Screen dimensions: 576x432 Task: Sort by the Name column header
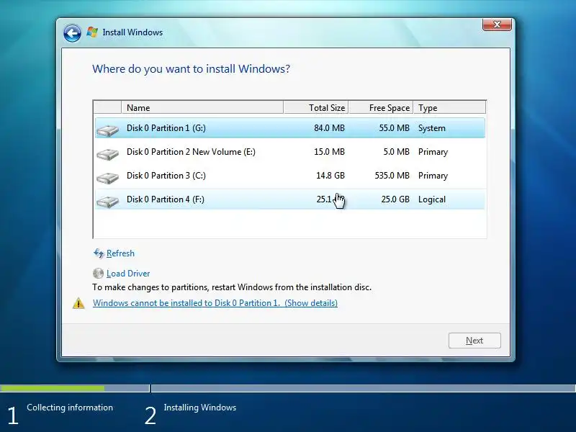click(202, 107)
